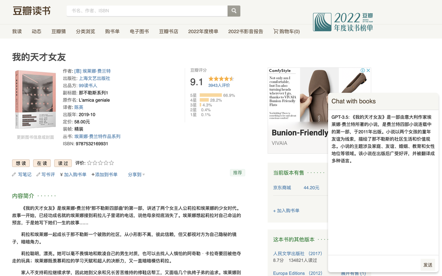Close the VIVAIA advertisement
This screenshot has width=442, height=276.
click(368, 70)
